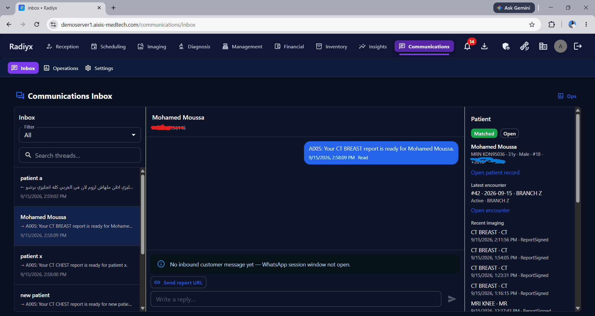
Task: Open the Chrome profile avatar
Action: click(x=572, y=24)
